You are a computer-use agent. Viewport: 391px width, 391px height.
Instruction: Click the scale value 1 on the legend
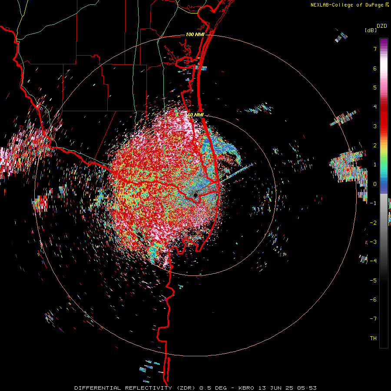point(375,165)
